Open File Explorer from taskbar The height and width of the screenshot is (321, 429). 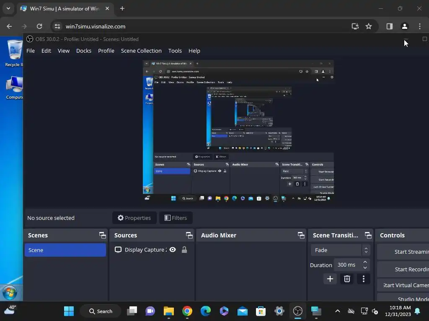click(169, 311)
